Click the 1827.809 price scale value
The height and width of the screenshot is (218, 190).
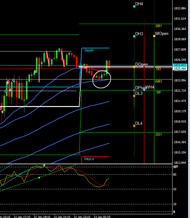[180, 50]
